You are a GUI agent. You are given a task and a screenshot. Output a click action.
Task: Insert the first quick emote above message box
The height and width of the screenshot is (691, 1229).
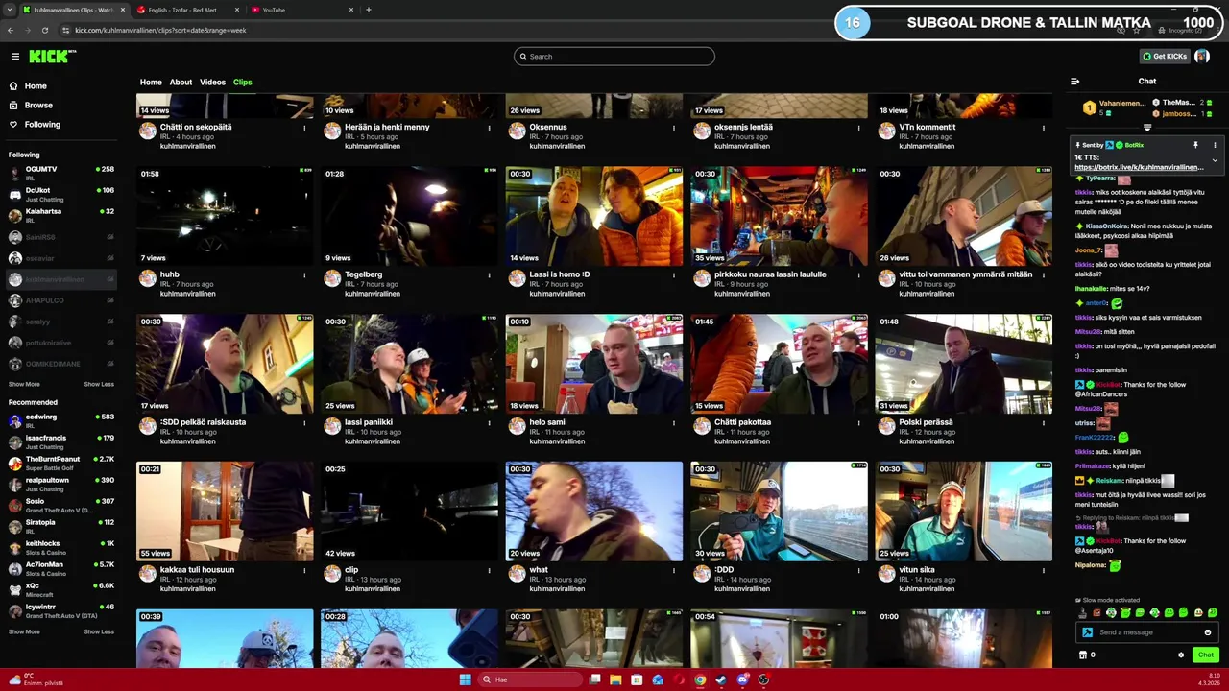[1083, 612]
